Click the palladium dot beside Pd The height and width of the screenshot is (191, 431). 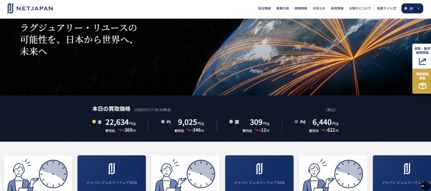click(x=296, y=122)
